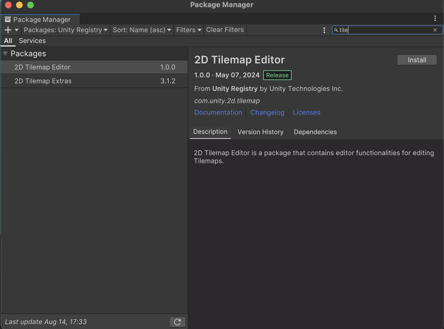444x329 pixels.
Task: Expand the Filters dropdown
Action: pyautogui.click(x=189, y=30)
